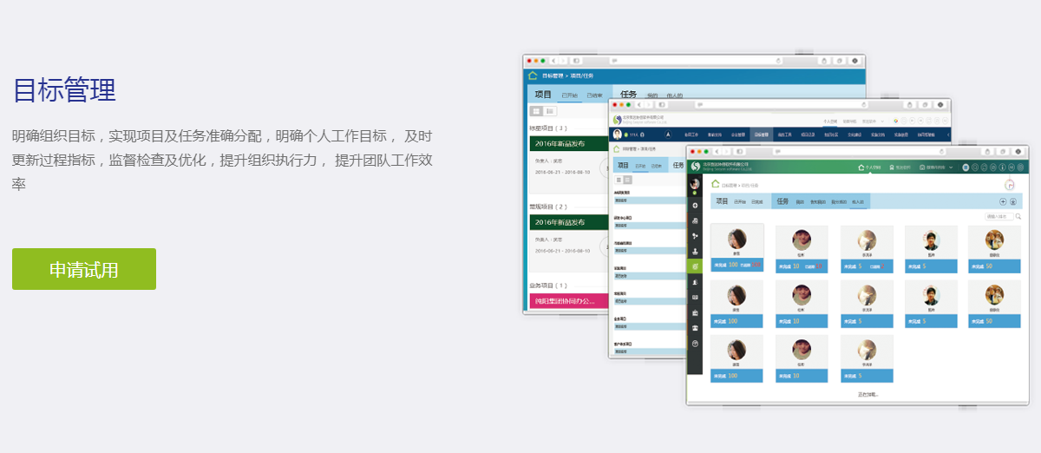
Task: Click the green home icon in back window breadcrumb
Action: 533,75
